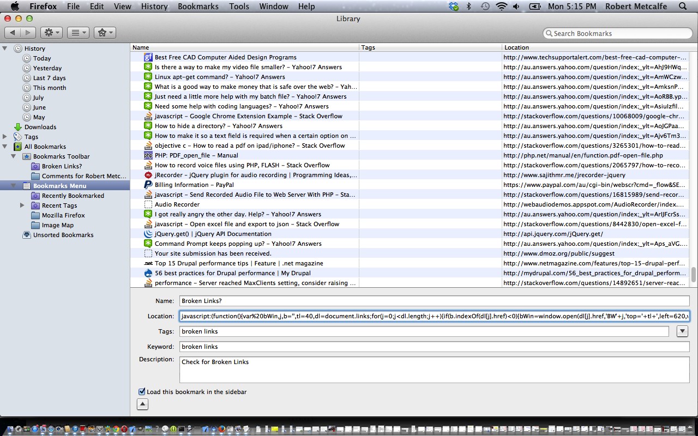Select the Last 7 days clock icon
The height and width of the screenshot is (436, 698).
[27, 78]
